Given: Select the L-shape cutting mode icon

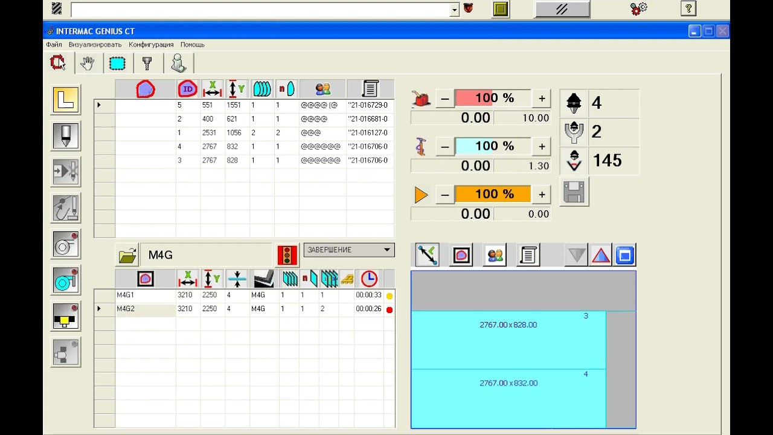Looking at the screenshot, I should point(65,100).
